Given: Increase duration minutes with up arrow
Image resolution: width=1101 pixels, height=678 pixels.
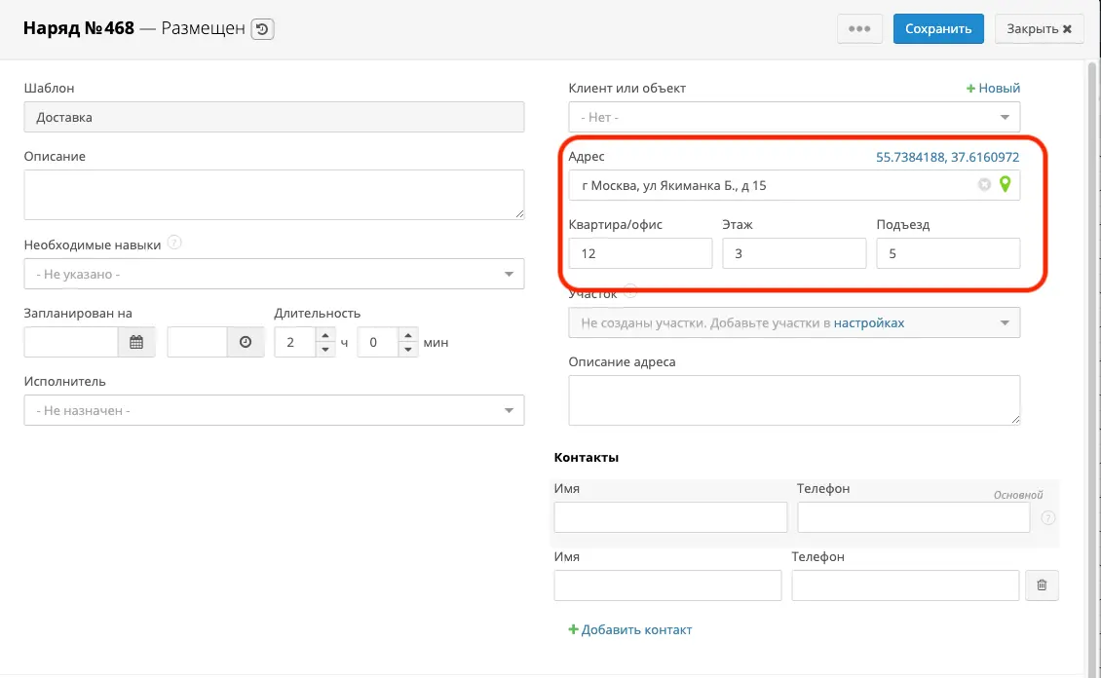Looking at the screenshot, I should click(x=408, y=335).
